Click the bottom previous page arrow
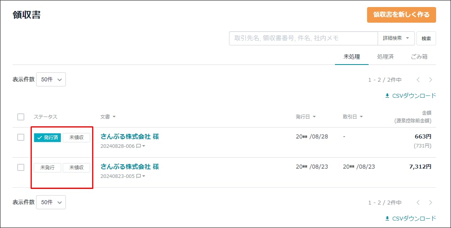Image resolution: width=451 pixels, height=228 pixels. click(418, 203)
